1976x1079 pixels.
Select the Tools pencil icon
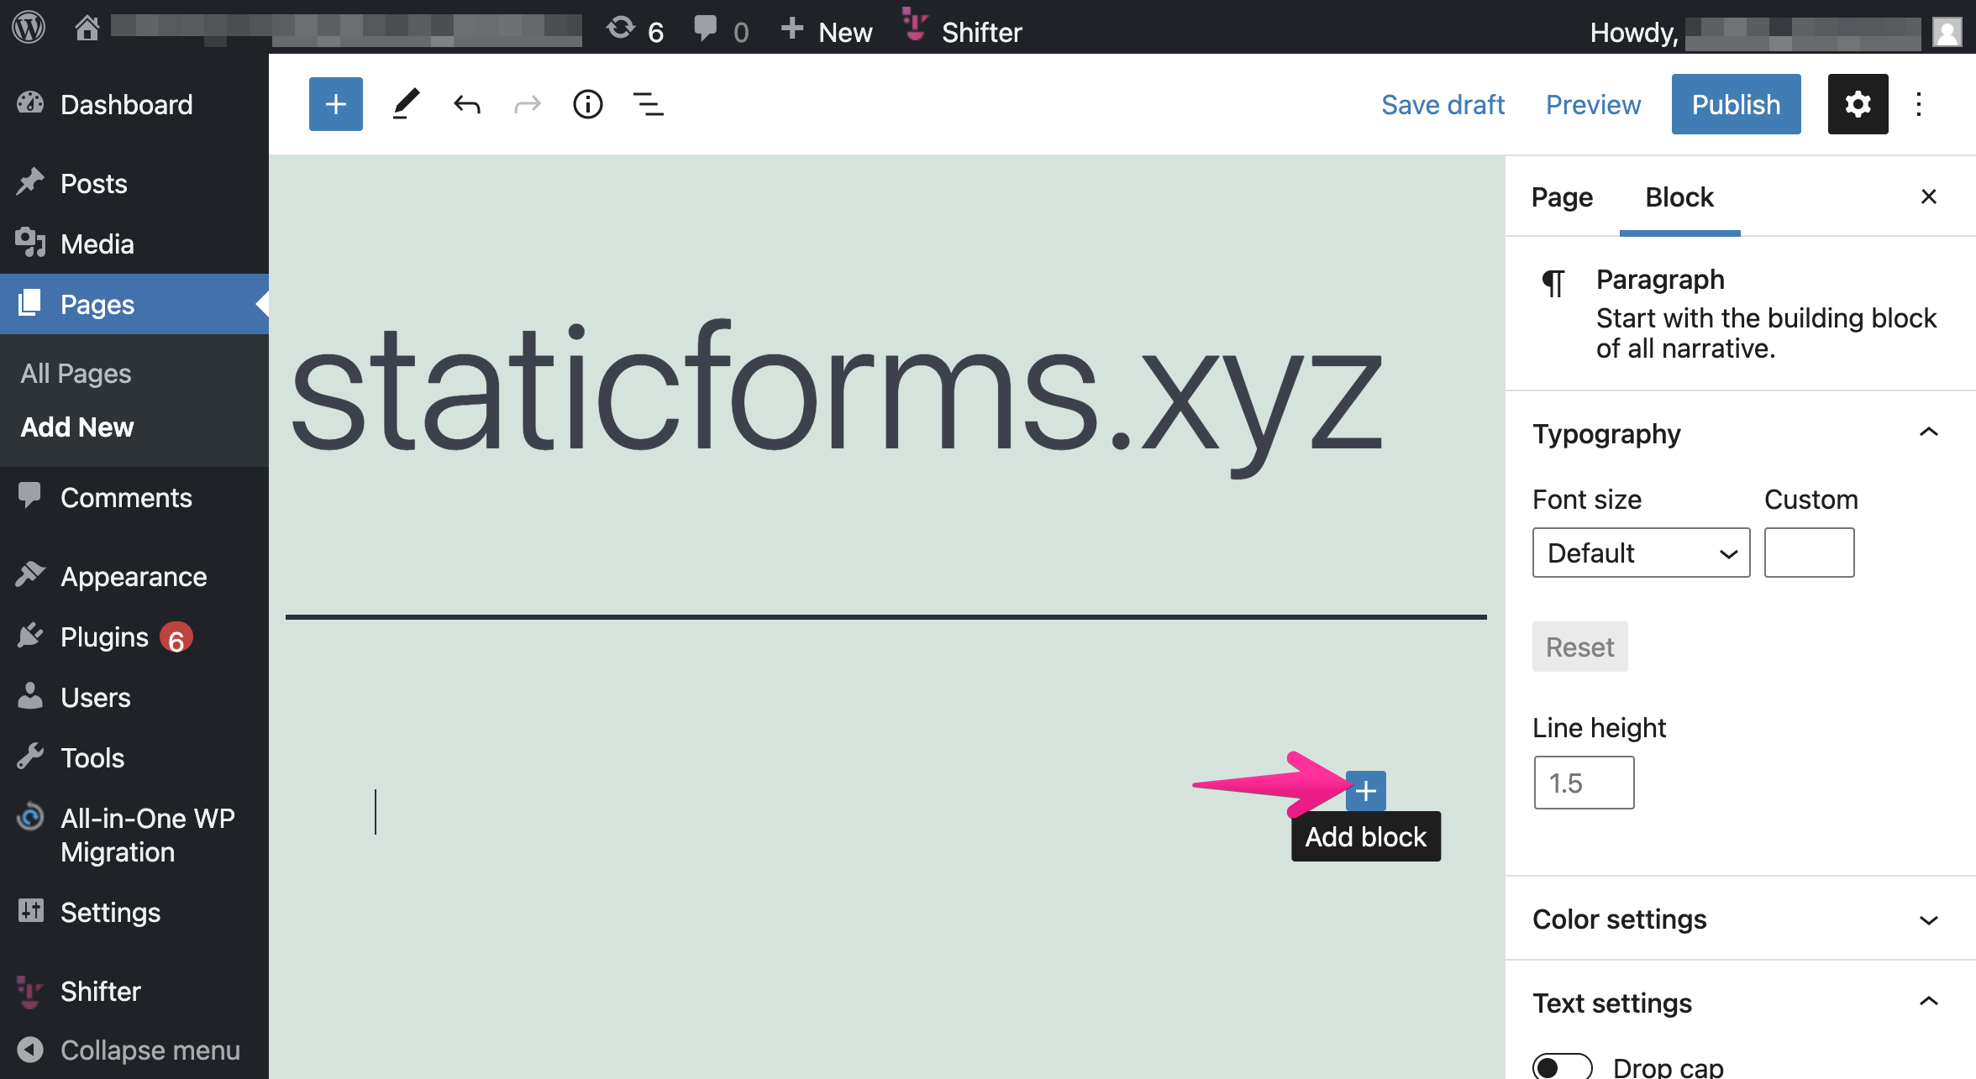(407, 104)
